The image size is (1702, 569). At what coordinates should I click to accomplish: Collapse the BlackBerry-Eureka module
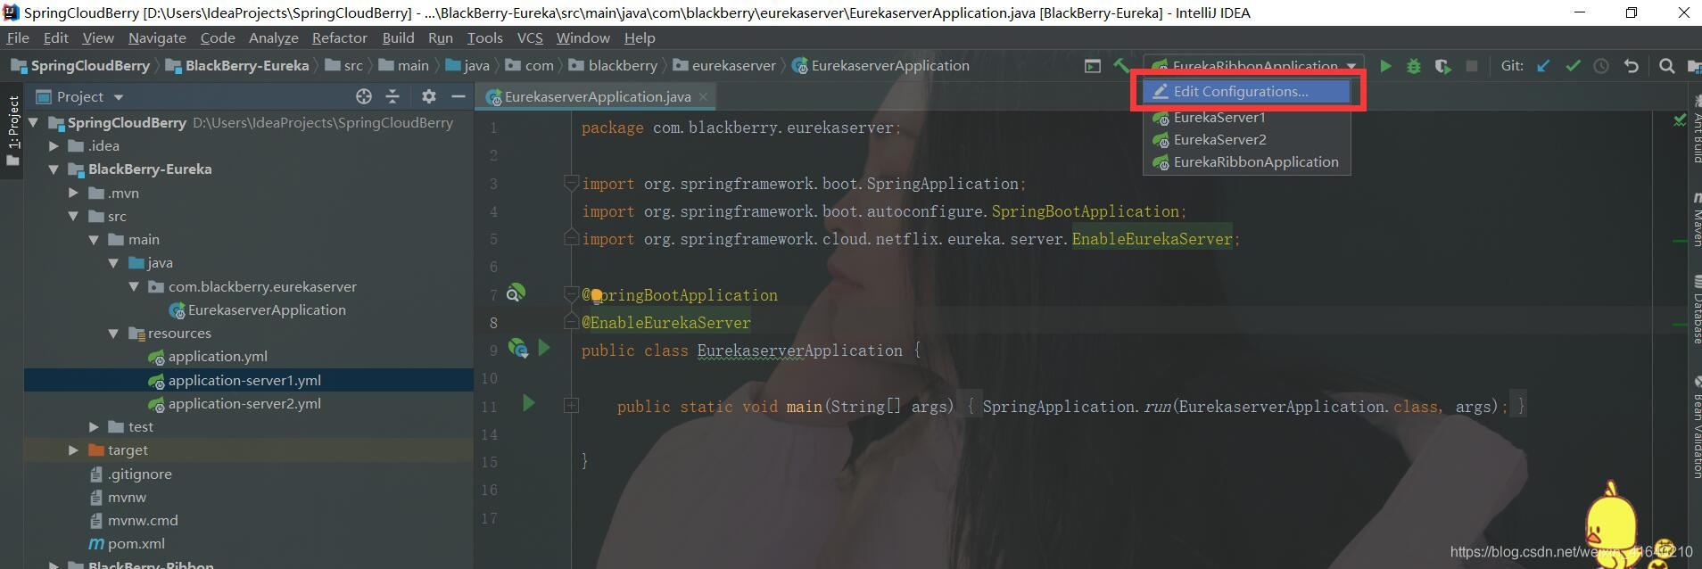(54, 169)
